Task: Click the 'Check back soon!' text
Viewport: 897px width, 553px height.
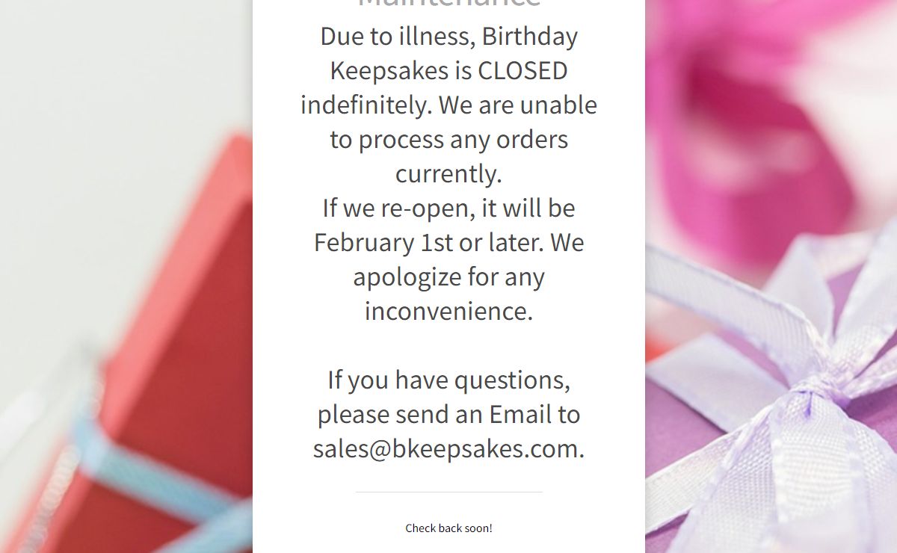Action: tap(449, 528)
